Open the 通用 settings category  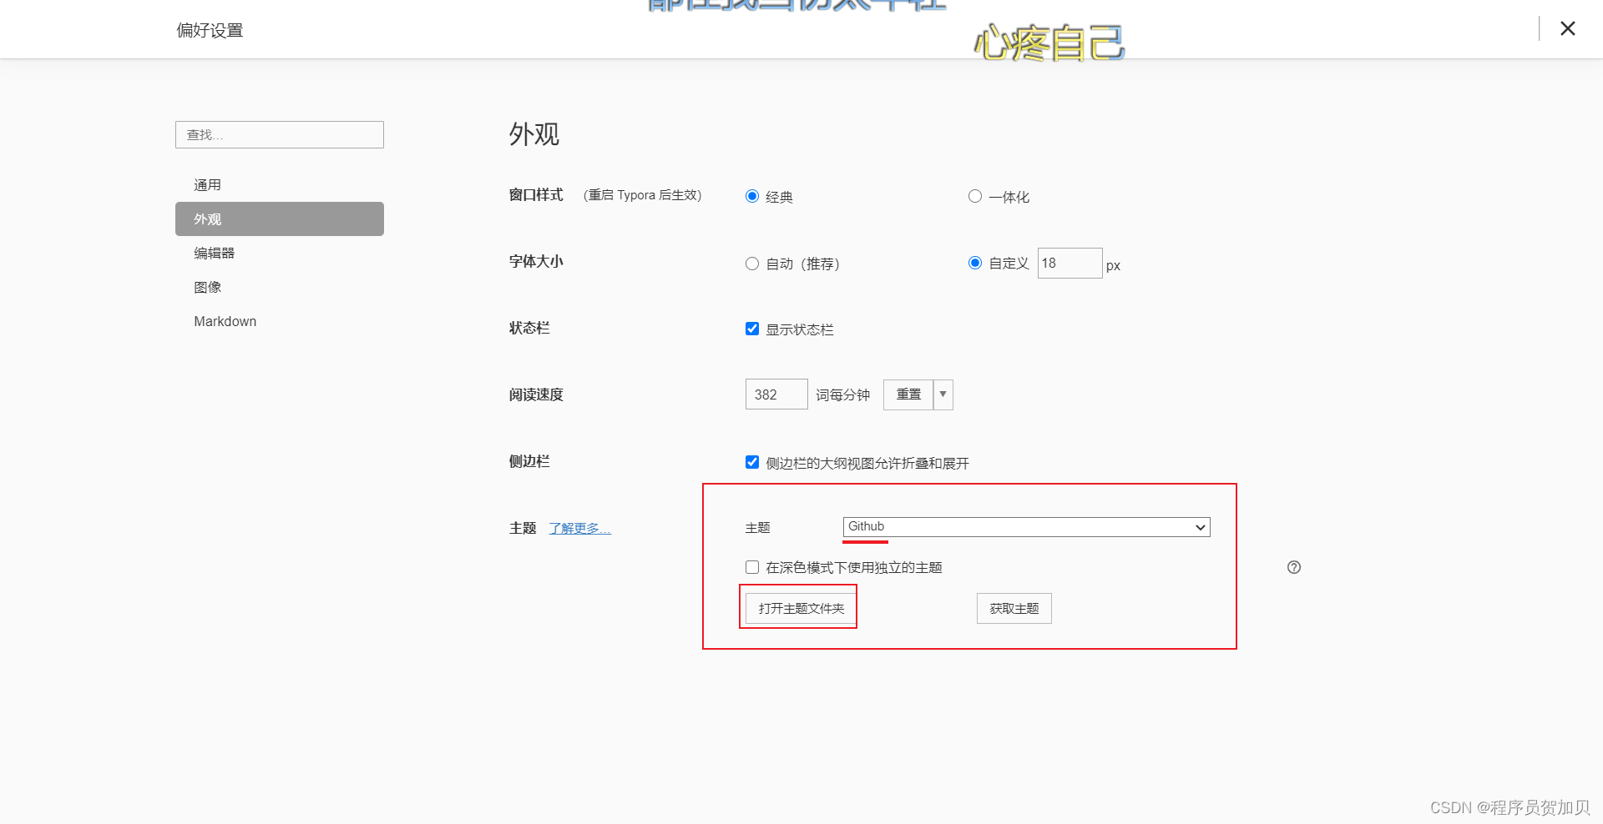pyautogui.click(x=280, y=185)
